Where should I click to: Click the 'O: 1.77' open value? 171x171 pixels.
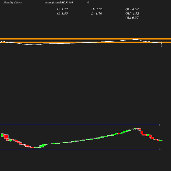click(x=63, y=9)
